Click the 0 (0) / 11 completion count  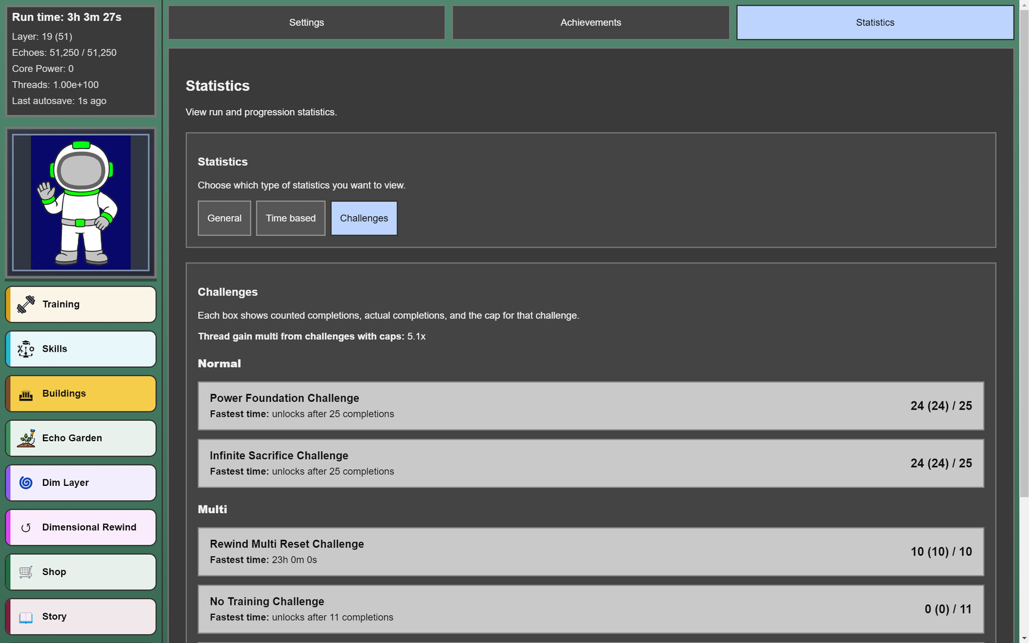(948, 610)
